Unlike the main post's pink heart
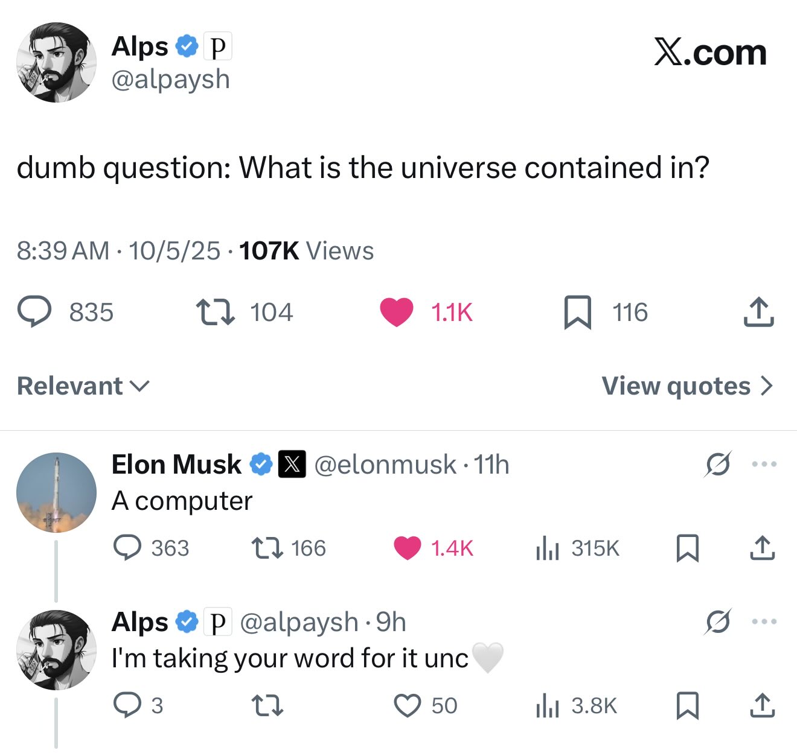The height and width of the screenshot is (753, 797). (397, 312)
